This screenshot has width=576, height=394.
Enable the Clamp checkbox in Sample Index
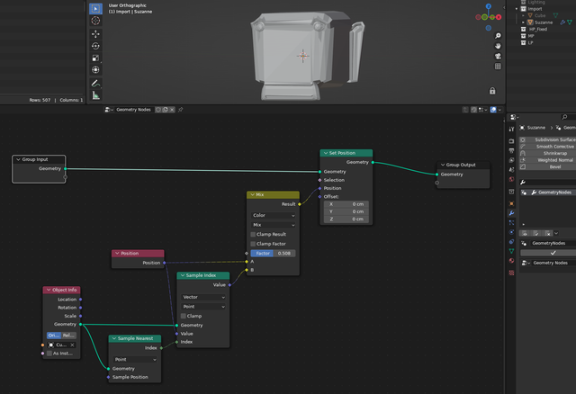point(183,316)
